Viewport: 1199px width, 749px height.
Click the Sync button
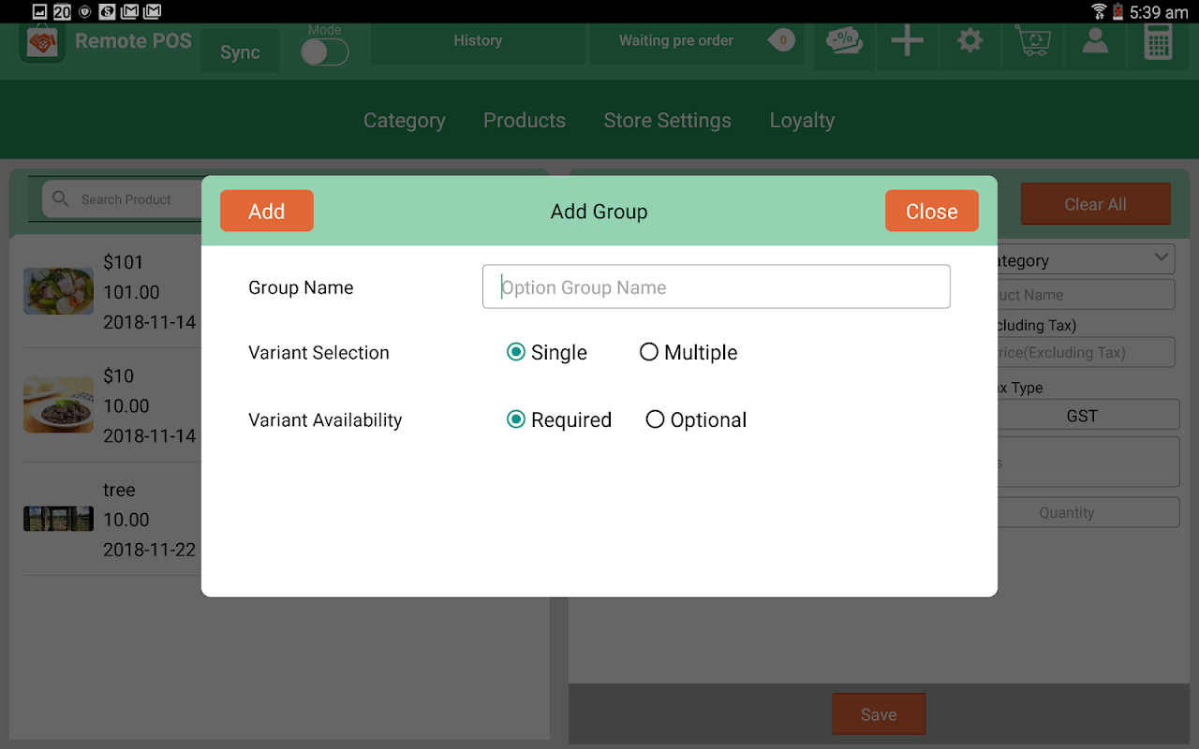pos(240,51)
